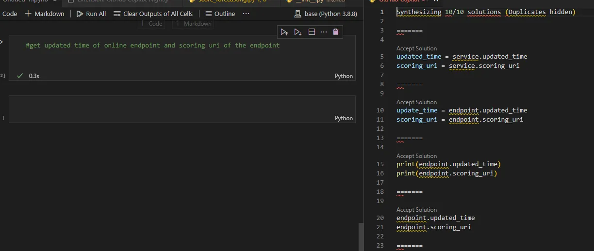The width and height of the screenshot is (594, 251).
Task: Add a Markdown cell from the toolbar
Action: (45, 14)
